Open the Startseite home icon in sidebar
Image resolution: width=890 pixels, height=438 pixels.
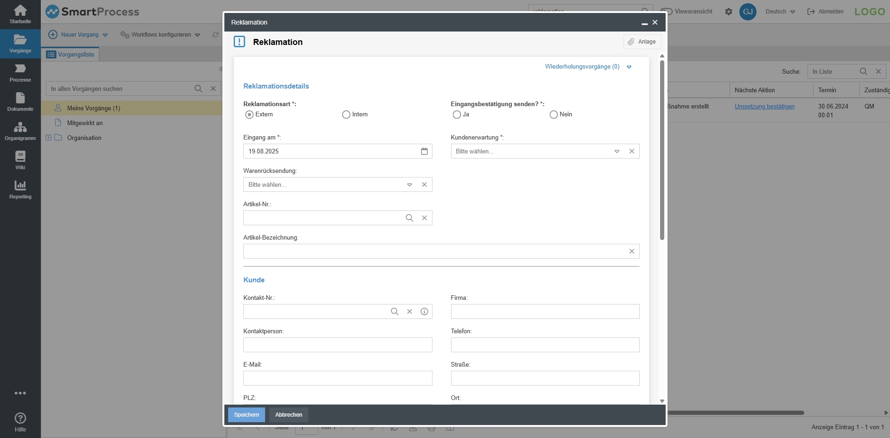tap(20, 14)
